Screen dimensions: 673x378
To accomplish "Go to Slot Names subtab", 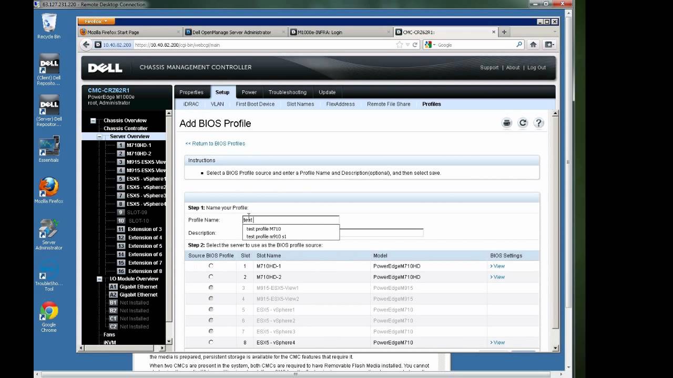I will [300, 104].
